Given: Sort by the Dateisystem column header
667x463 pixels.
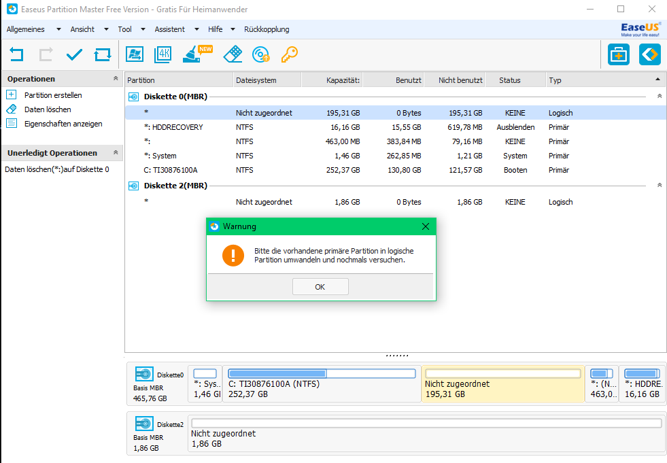Looking at the screenshot, I should [267, 80].
